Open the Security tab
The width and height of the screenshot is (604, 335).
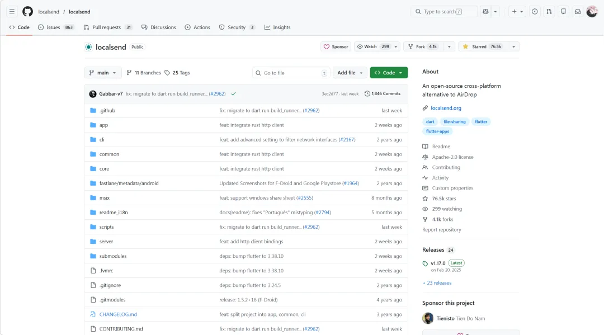(237, 27)
